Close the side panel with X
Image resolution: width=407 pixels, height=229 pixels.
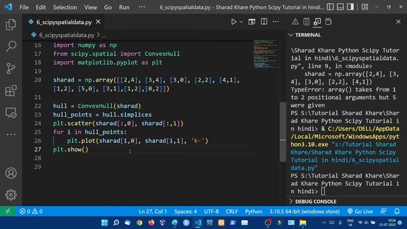[398, 22]
